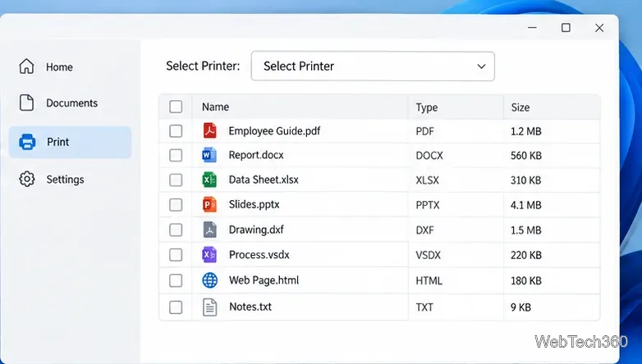
Task: Check the box for Slides.pptx
Action: coord(176,204)
